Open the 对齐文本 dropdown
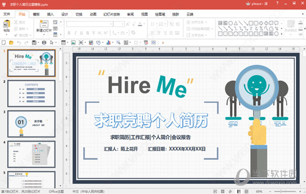306x194 pixels. [x=197, y=22]
